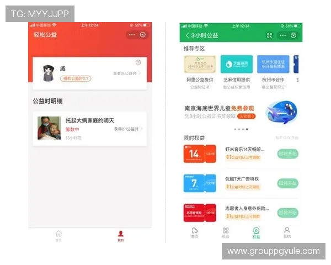This screenshot has height=265, width=331.
Task: Switch to 权益 tab
Action: point(257,233)
